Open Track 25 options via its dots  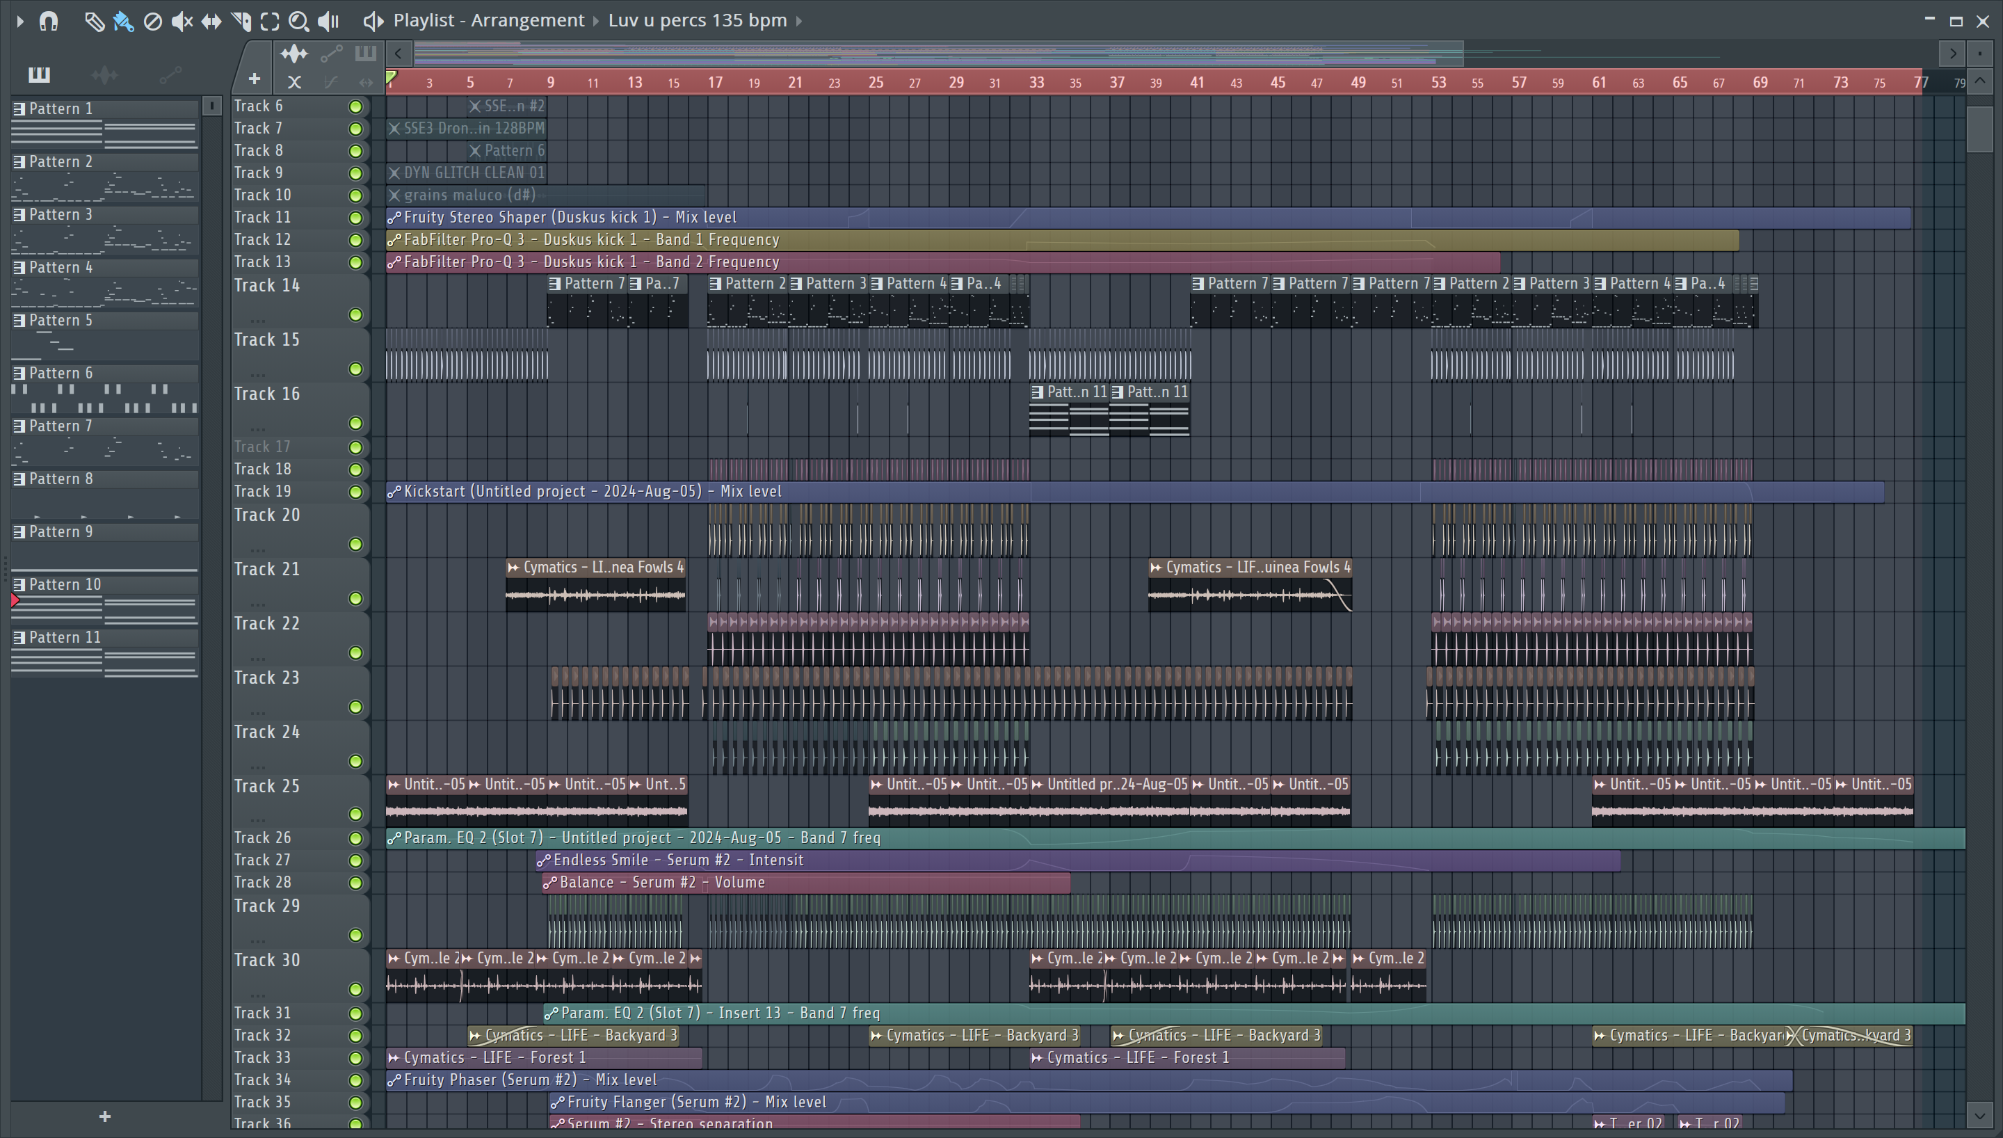[x=258, y=820]
